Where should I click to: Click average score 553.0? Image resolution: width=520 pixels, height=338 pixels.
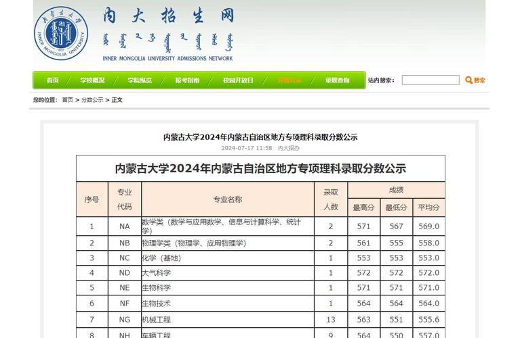(x=428, y=258)
